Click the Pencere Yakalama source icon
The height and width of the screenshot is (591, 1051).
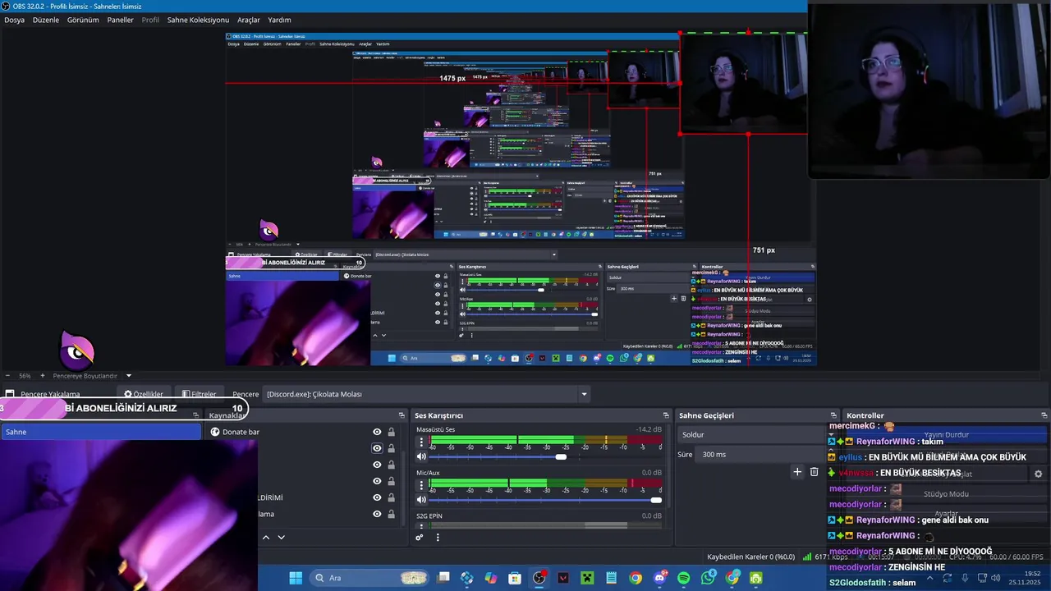click(x=10, y=394)
